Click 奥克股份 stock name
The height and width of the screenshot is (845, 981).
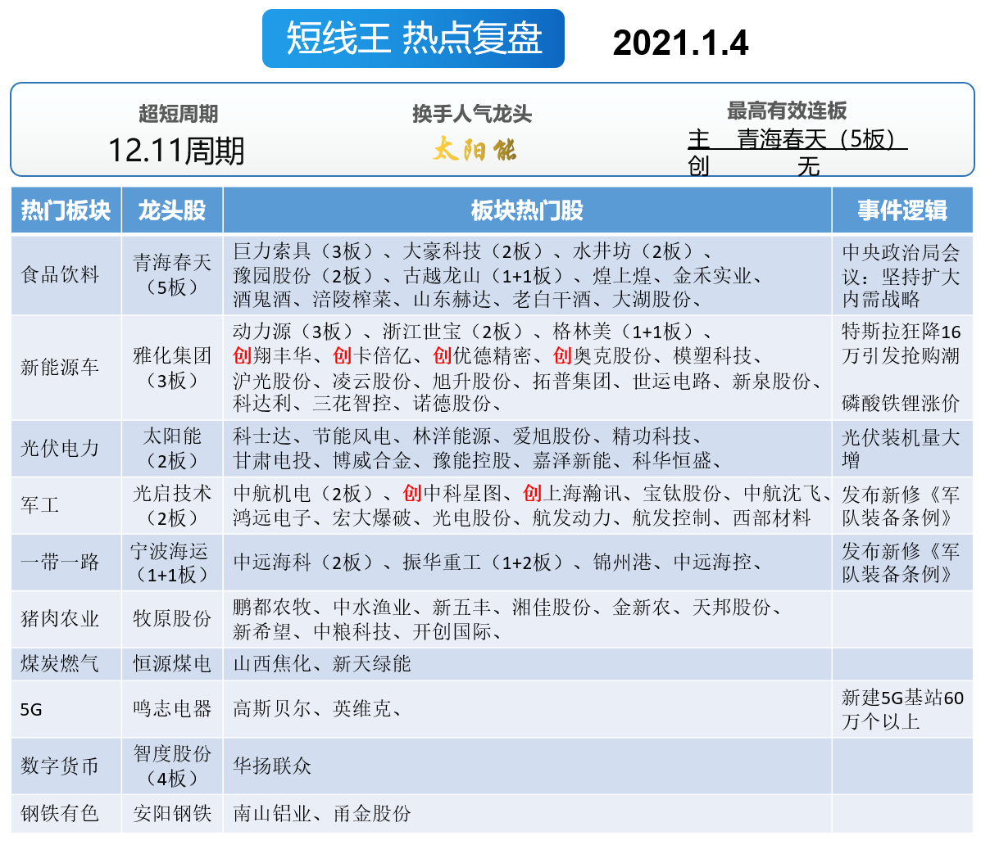pyautogui.click(x=612, y=355)
